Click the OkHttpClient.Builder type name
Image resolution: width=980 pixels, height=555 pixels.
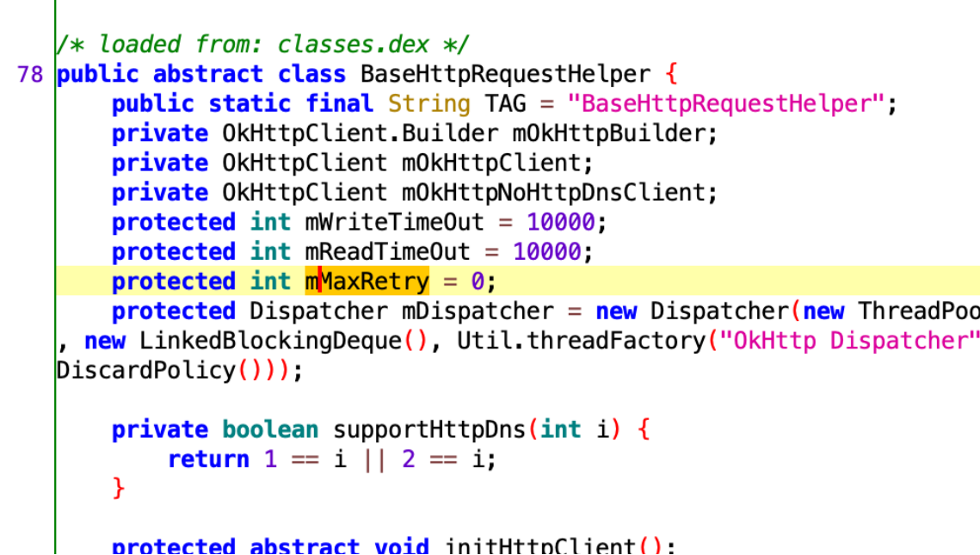(360, 133)
